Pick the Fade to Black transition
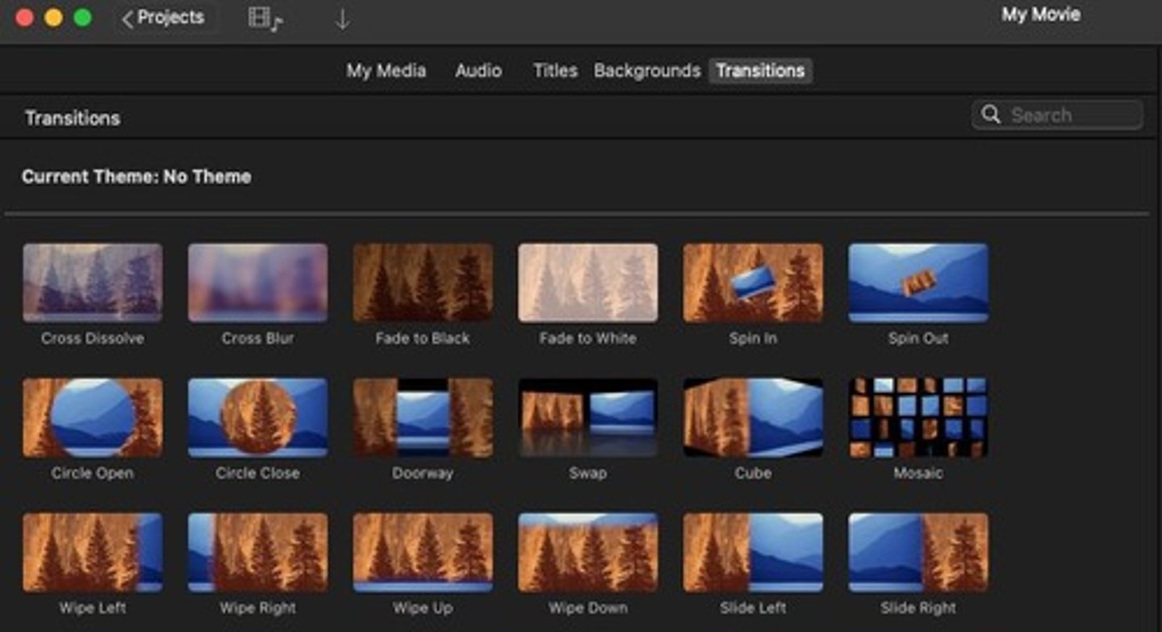Screen dimensions: 1162x632 [423, 283]
